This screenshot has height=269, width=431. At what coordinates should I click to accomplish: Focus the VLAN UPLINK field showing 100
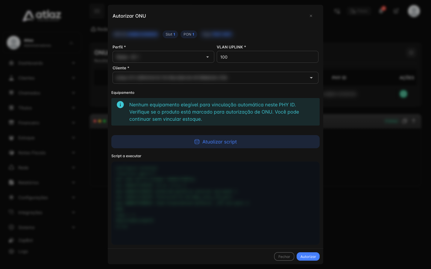[268, 57]
